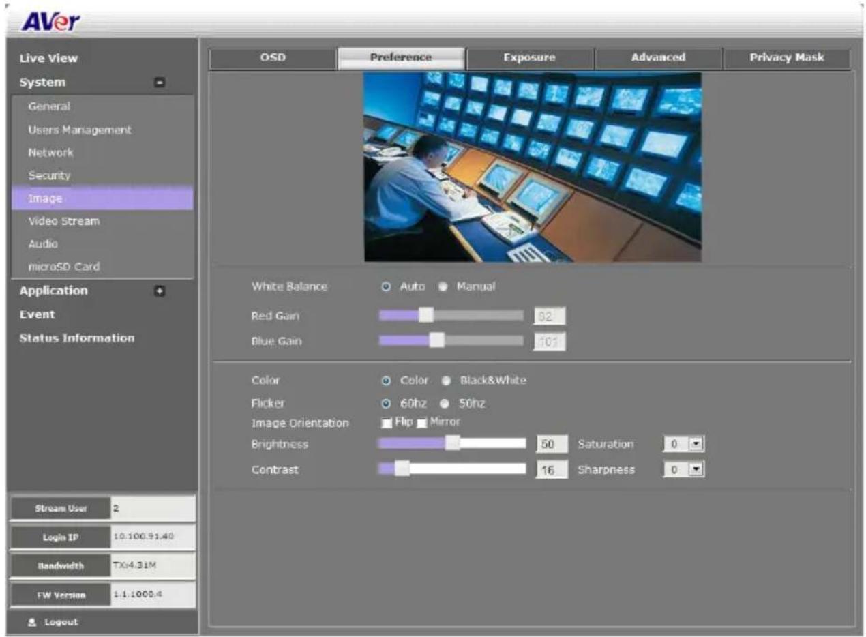Image resolution: width=866 pixels, height=637 pixels.
Task: Click the Contrast slider handle
Action: click(x=402, y=469)
